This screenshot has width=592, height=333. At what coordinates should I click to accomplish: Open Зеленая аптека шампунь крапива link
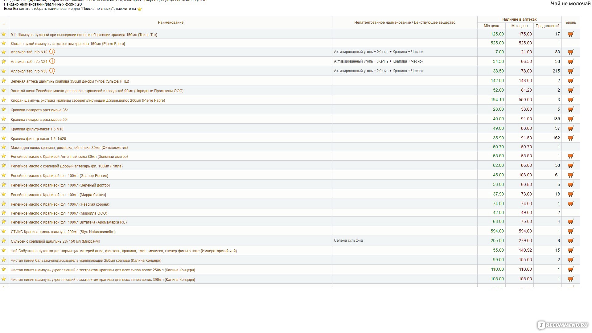[70, 81]
